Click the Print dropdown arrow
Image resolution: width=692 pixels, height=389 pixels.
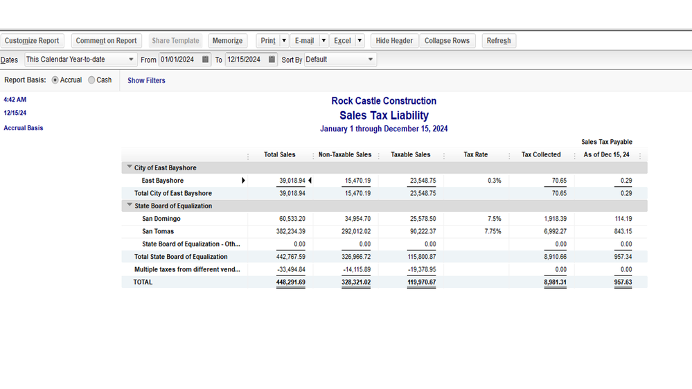pos(284,41)
